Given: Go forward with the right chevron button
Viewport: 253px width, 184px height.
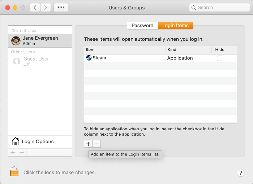Looking at the screenshot, I should pyautogui.click(x=46, y=8).
